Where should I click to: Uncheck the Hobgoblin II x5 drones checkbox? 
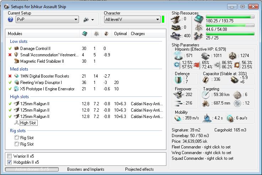(x=10, y=162)
